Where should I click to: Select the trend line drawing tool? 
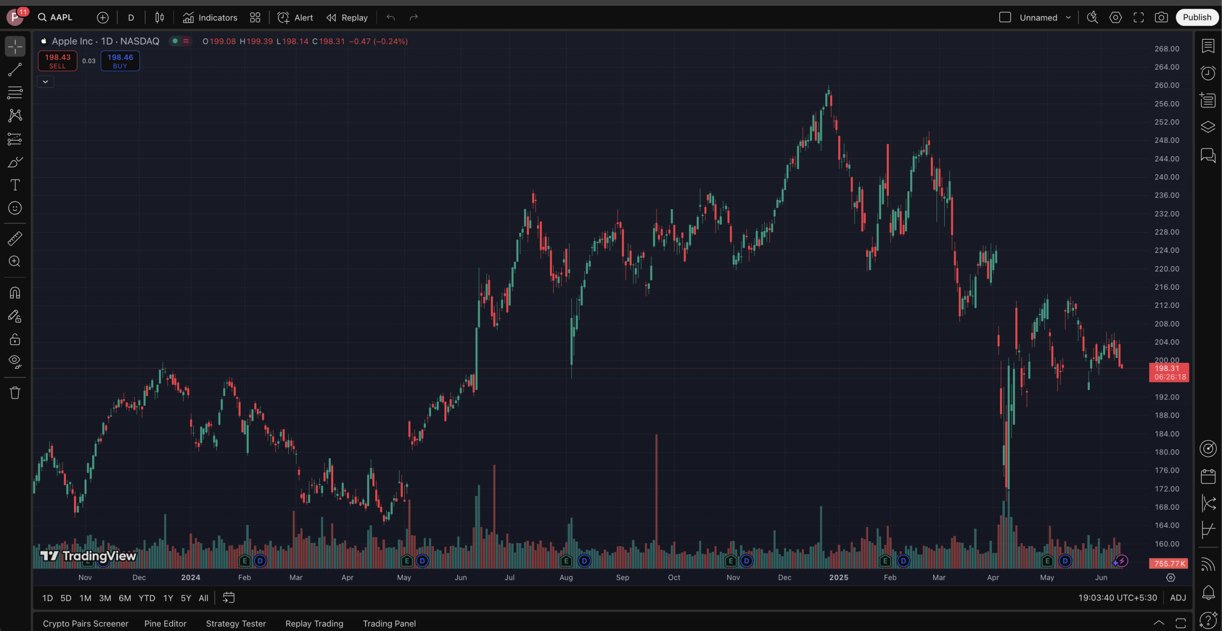15,70
